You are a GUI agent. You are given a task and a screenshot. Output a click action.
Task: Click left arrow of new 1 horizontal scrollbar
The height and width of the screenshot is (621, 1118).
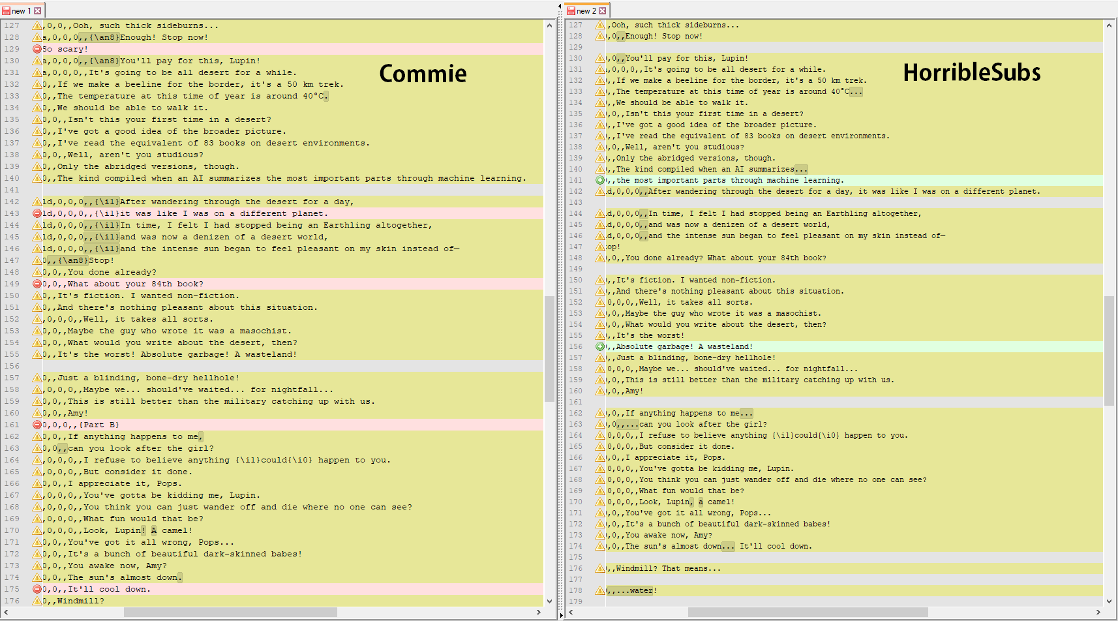[6, 612]
